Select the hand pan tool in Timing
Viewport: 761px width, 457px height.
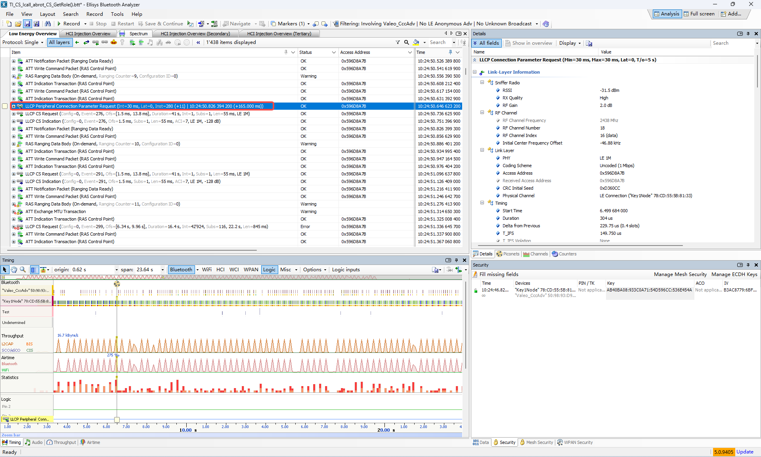14,270
